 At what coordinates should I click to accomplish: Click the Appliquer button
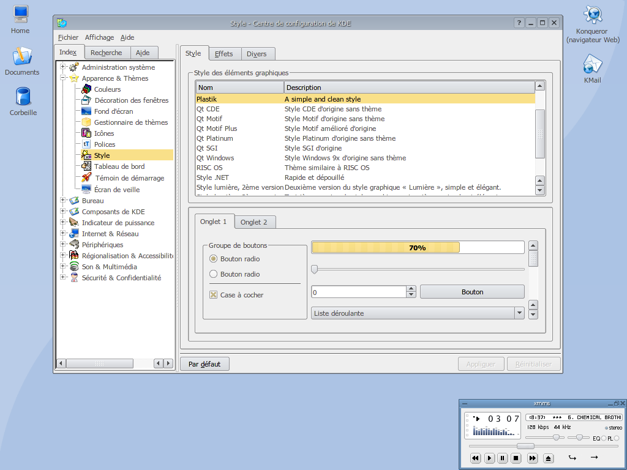click(x=481, y=364)
